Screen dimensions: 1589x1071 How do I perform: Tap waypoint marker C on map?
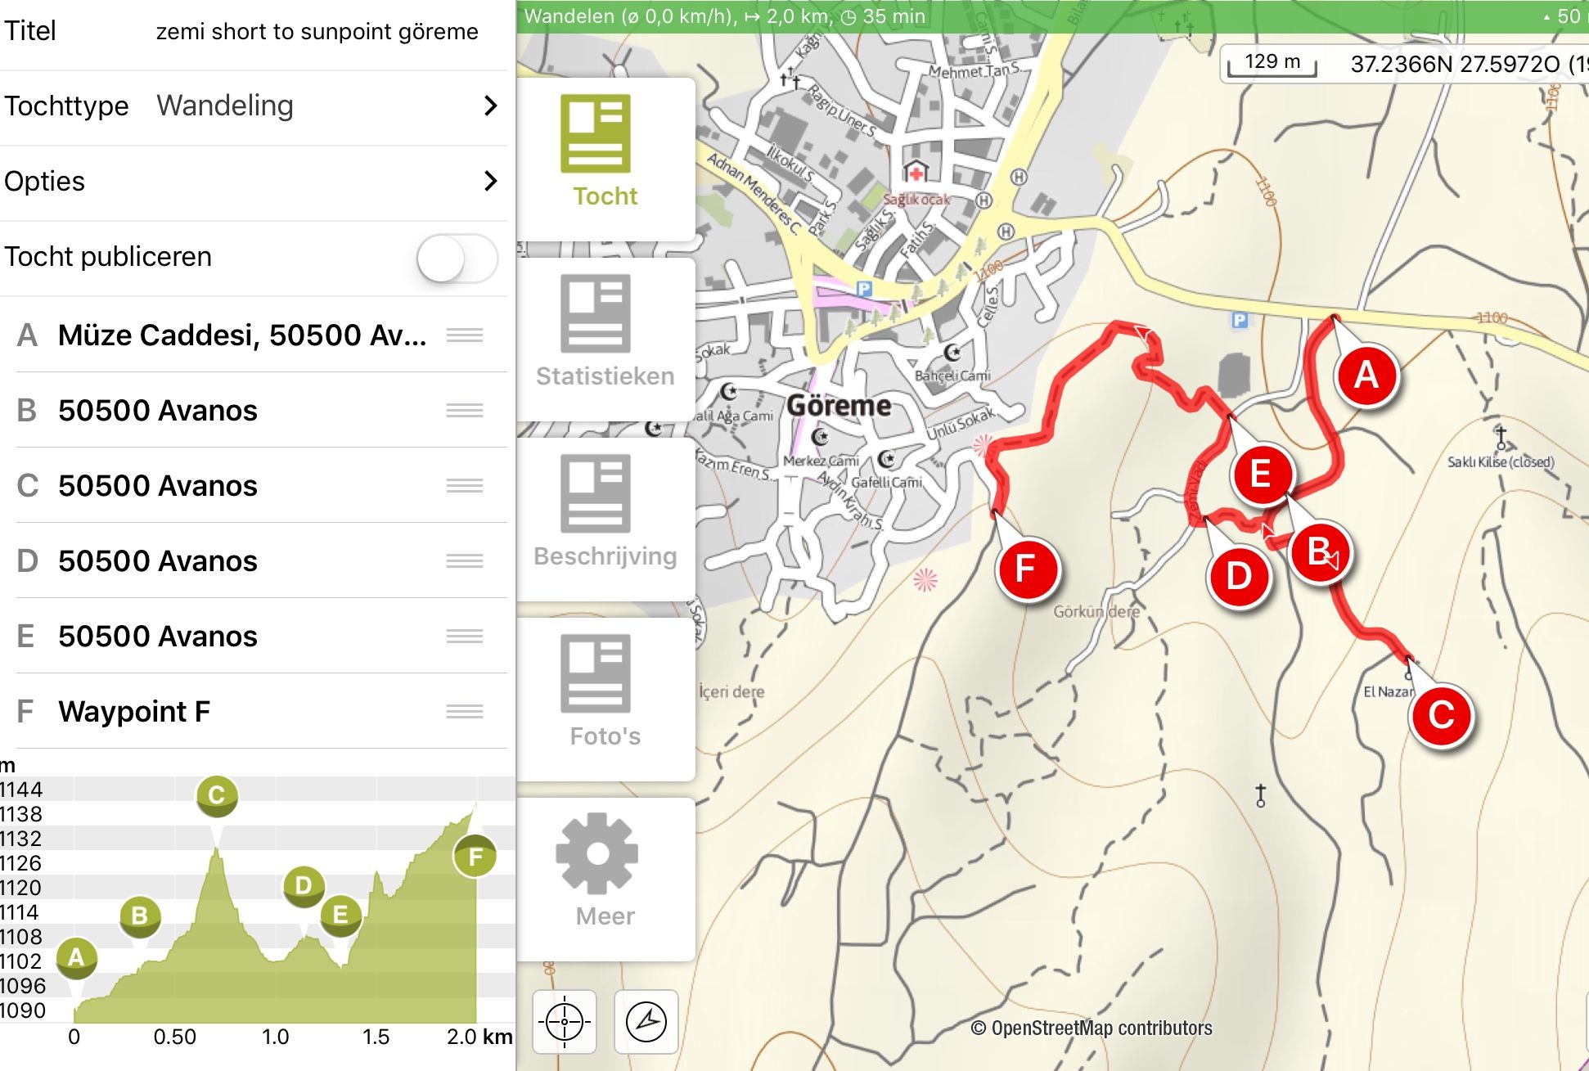tap(1441, 715)
